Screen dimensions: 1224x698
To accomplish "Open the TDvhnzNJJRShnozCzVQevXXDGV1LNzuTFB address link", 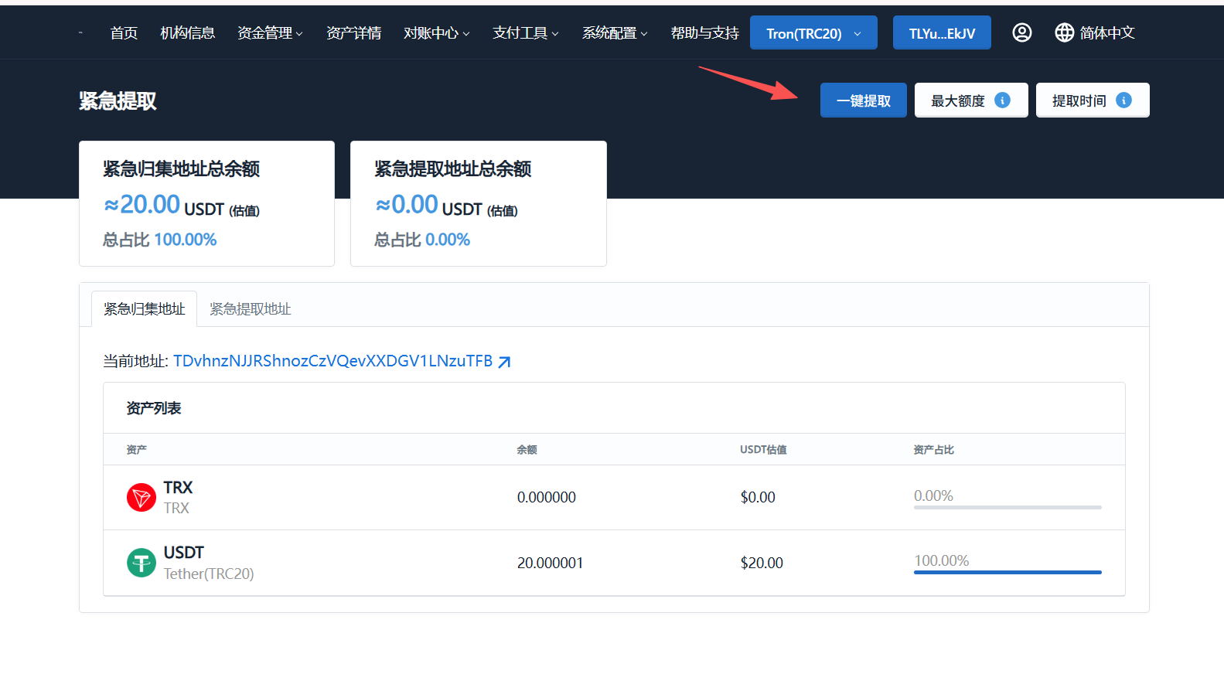I will (332, 361).
